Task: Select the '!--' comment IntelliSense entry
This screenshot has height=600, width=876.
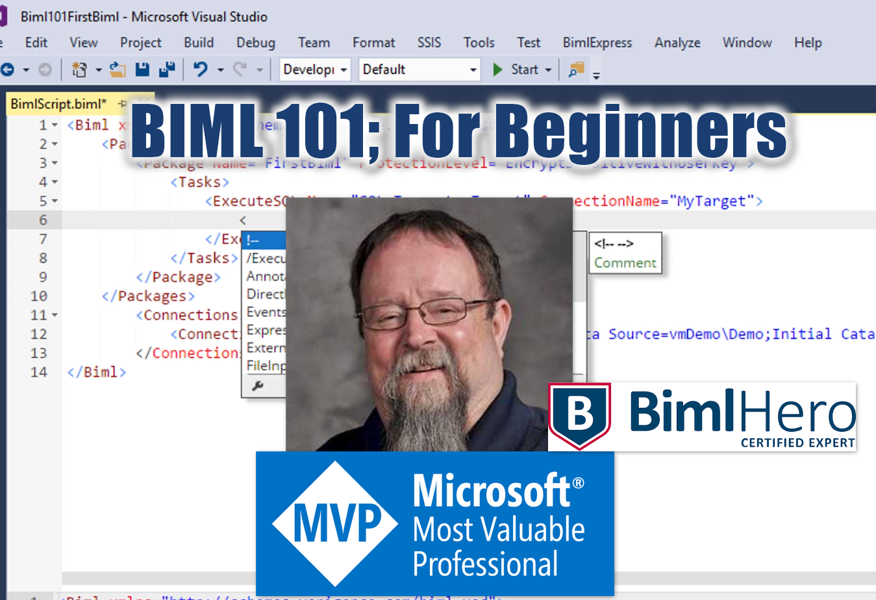Action: [264, 240]
